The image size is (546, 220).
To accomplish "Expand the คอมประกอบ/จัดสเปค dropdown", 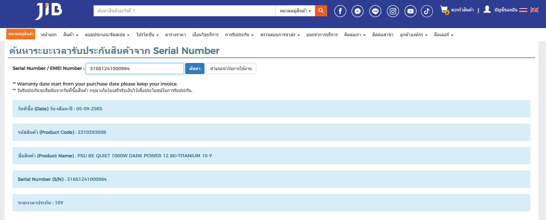I will point(107,35).
